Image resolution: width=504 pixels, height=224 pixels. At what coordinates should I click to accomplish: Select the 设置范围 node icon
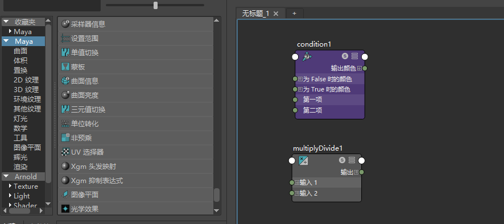coord(65,39)
